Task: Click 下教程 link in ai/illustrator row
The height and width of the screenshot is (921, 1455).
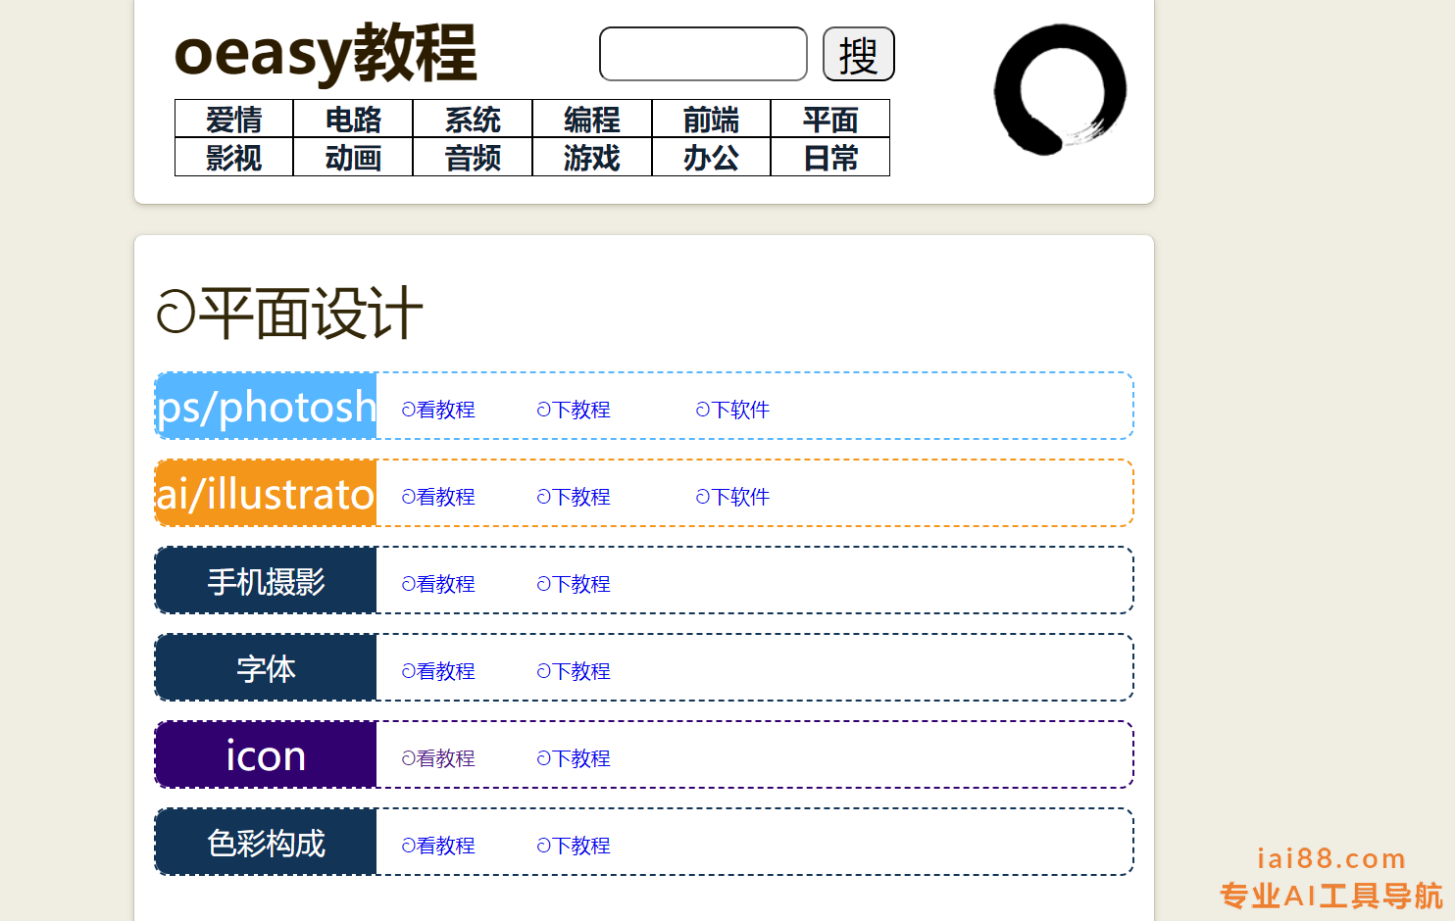Action: [574, 497]
